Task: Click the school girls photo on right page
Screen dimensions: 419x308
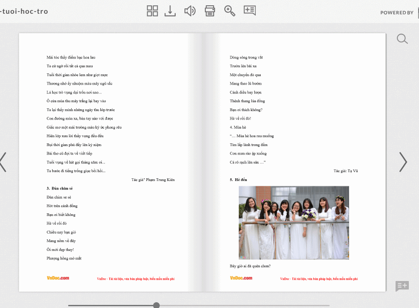Action: (294, 223)
